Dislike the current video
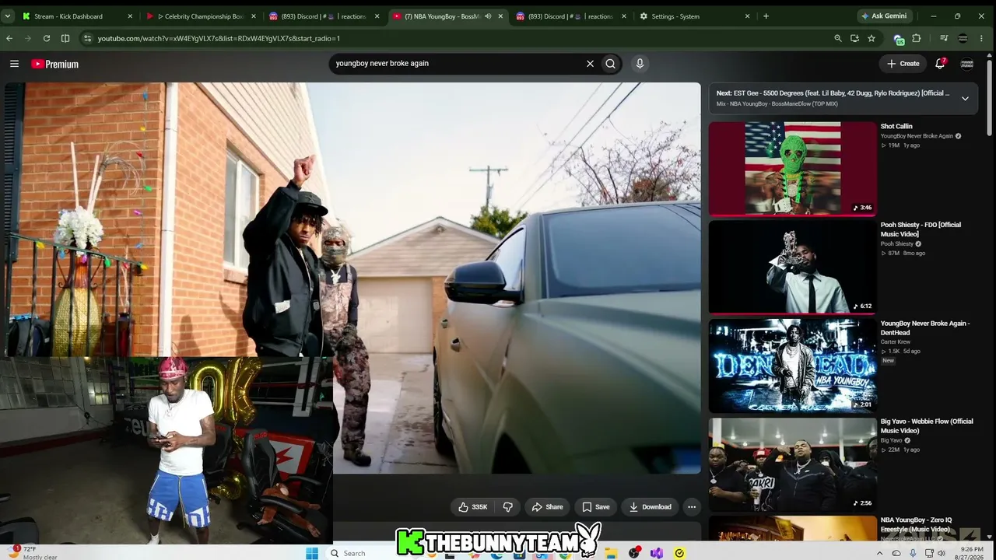This screenshot has height=560, width=996. point(507,507)
